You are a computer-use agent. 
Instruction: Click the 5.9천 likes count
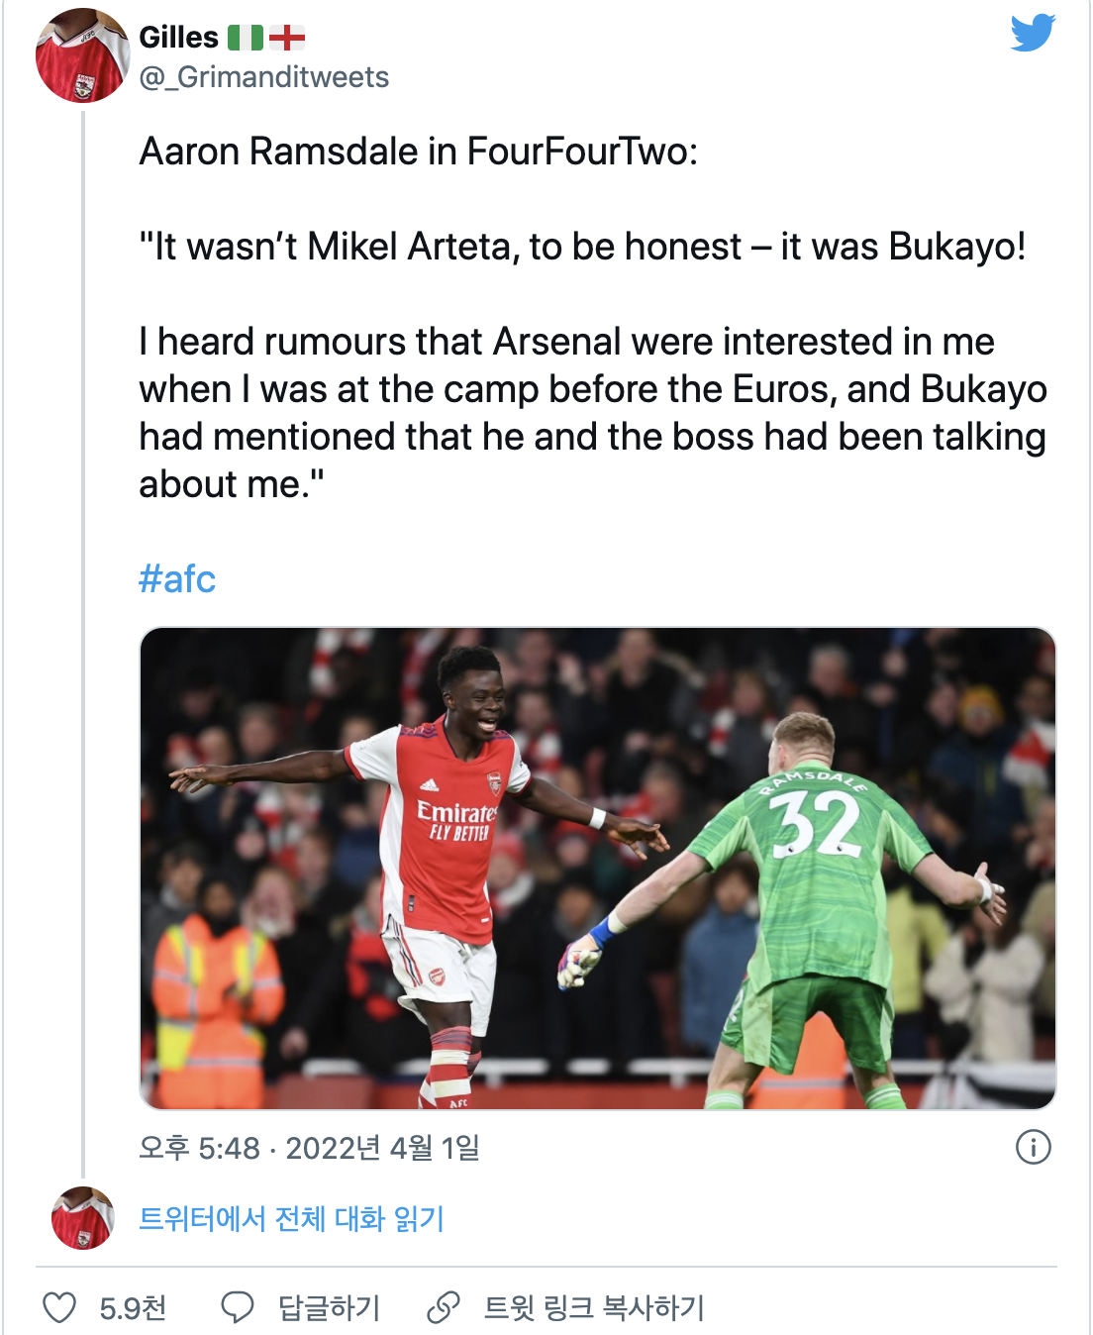click(x=133, y=1308)
